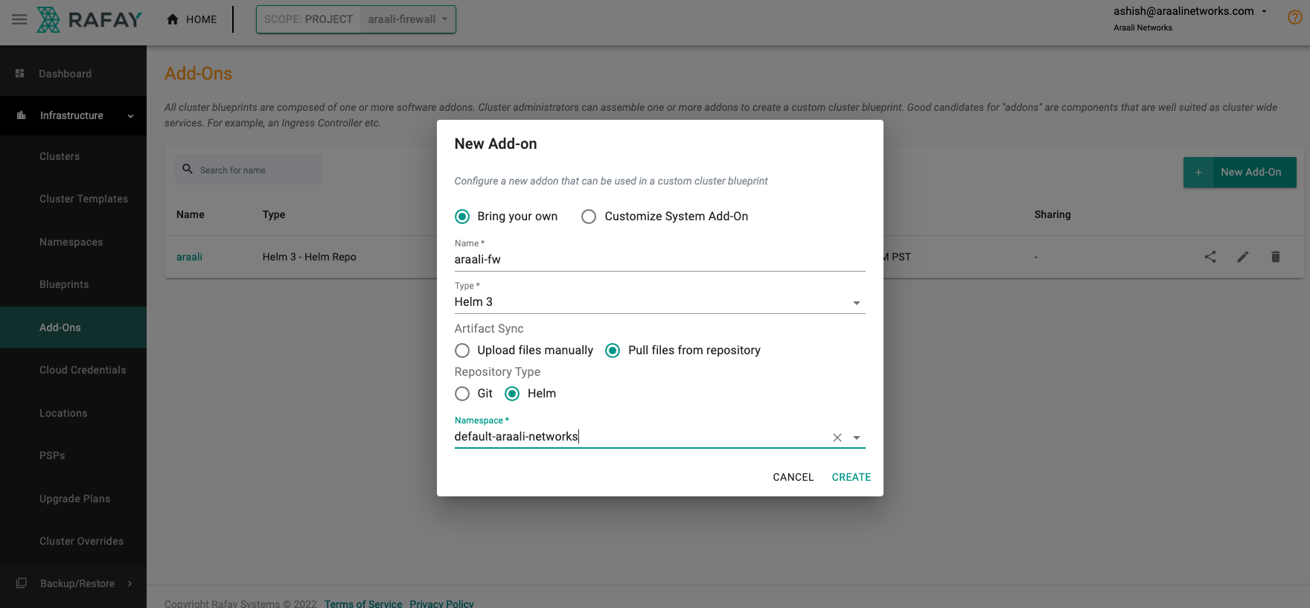The width and height of the screenshot is (1310, 608).
Task: Open the Terms of Service link
Action: pos(363,604)
